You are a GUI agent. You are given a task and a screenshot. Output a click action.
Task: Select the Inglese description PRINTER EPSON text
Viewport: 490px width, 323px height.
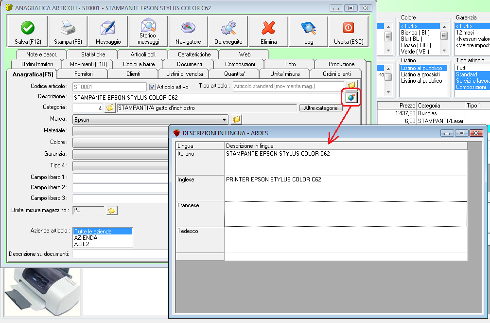point(273,179)
